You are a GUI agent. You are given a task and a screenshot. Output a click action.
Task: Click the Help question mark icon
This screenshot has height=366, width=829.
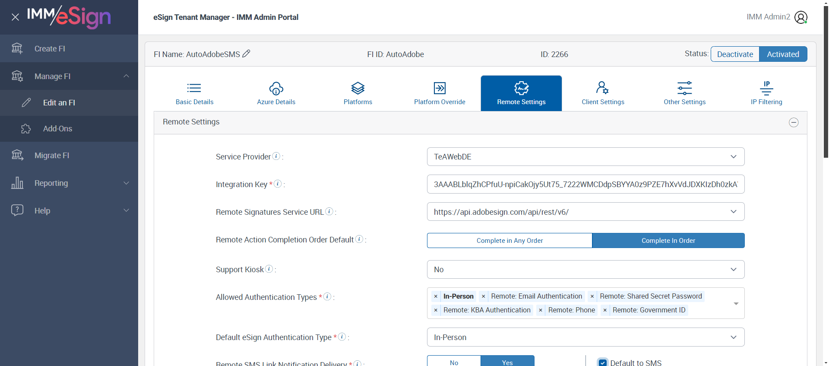point(17,210)
